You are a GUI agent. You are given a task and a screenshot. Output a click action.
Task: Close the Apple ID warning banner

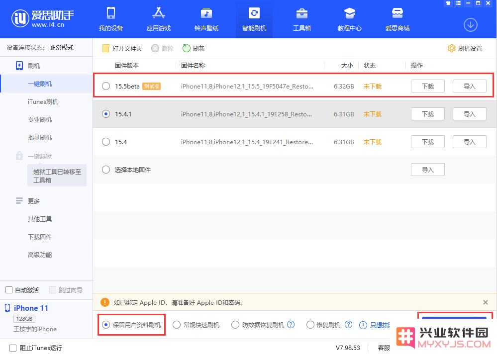click(485, 302)
